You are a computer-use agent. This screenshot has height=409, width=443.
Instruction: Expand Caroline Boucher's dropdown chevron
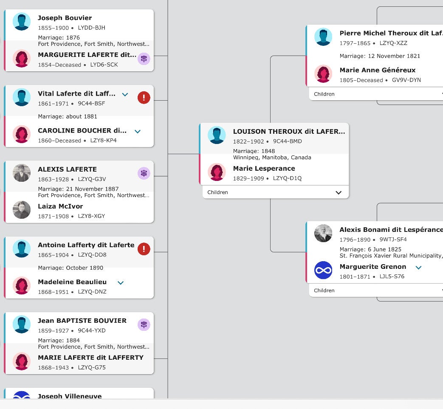(x=137, y=132)
